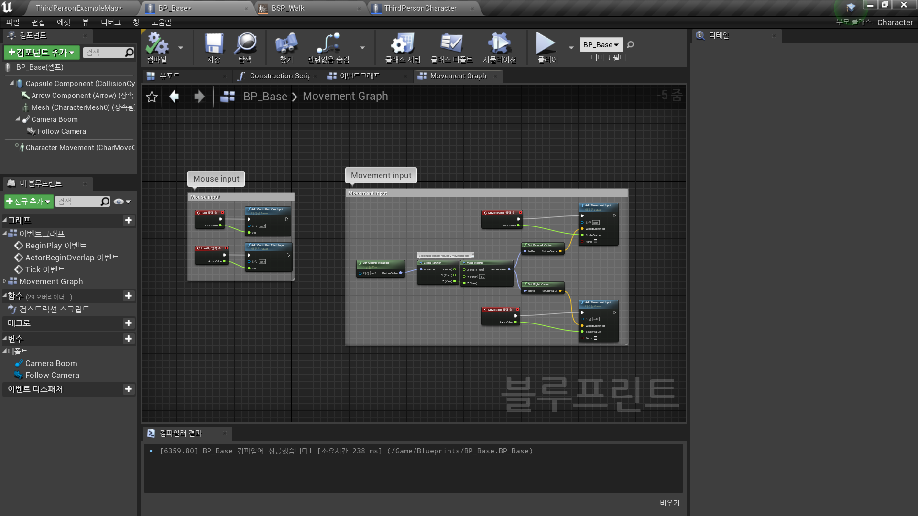Expand the Movement Graph tree item
The image size is (918, 516).
[x=4, y=281]
